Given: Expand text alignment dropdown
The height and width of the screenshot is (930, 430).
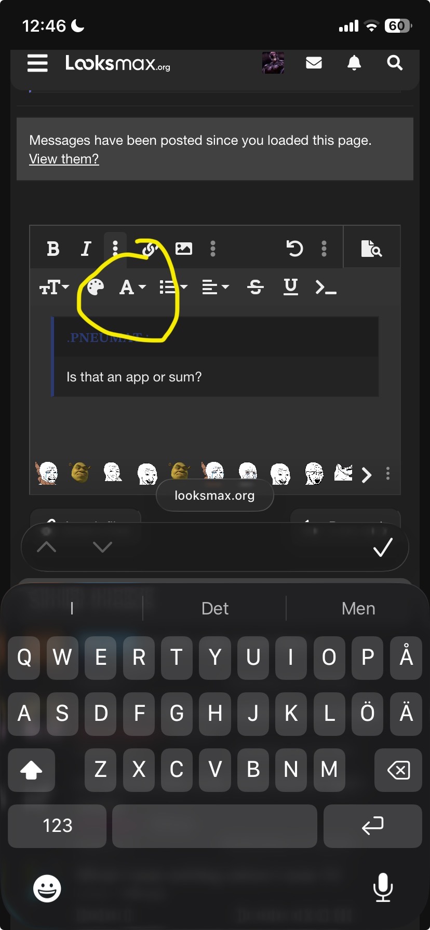Looking at the screenshot, I should [215, 286].
